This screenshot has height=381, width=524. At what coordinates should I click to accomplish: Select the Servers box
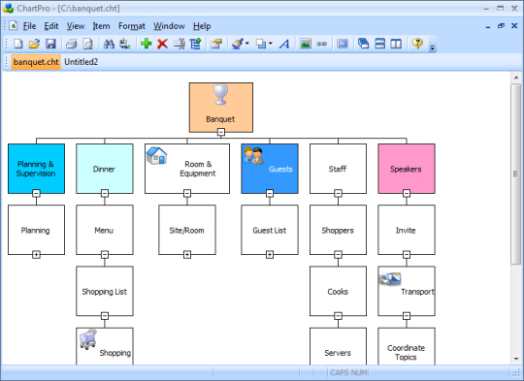338,346
